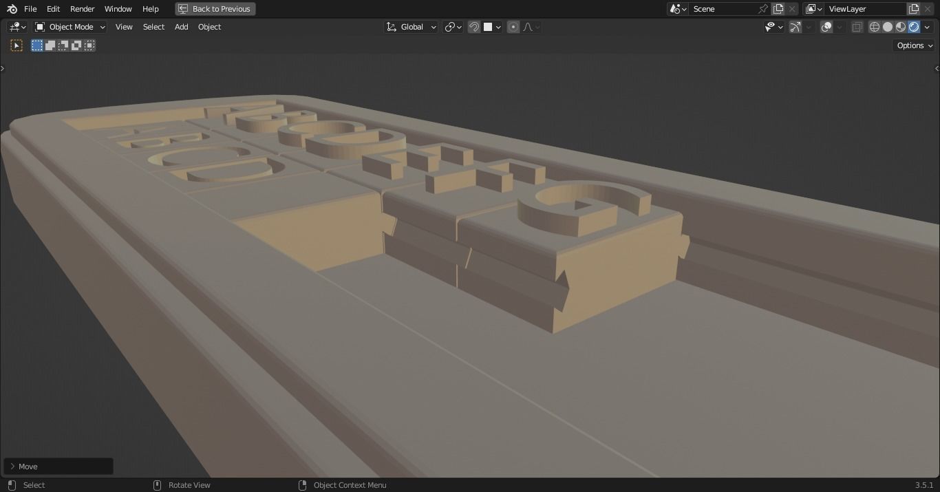Toggle the Scene pin icon
Screen dimensions: 940x492
tap(763, 9)
